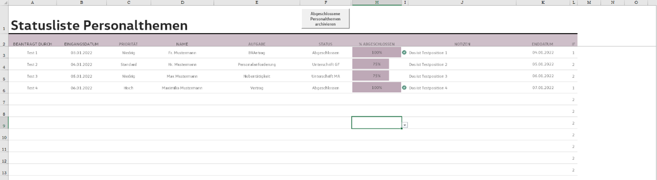Click green checkmark icon in row 3
Viewport: 657px width, 180px height.
pyautogui.click(x=404, y=52)
